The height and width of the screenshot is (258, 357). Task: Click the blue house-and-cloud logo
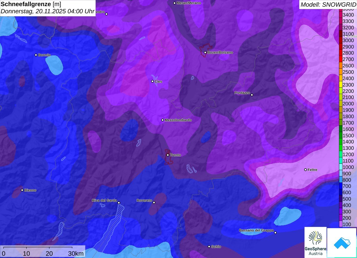(342, 243)
